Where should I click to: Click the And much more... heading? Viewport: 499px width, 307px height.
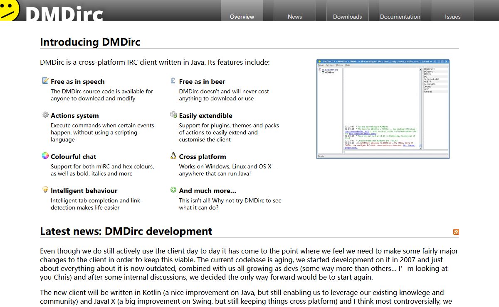208,191
